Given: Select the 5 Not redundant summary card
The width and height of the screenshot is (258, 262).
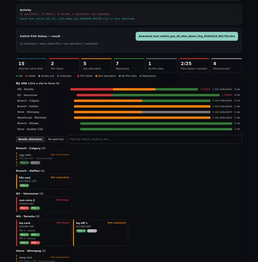Looking at the screenshot, I should tap(96, 65).
